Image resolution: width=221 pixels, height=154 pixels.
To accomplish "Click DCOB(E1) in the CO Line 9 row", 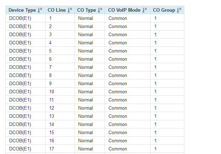I will click(x=20, y=83).
